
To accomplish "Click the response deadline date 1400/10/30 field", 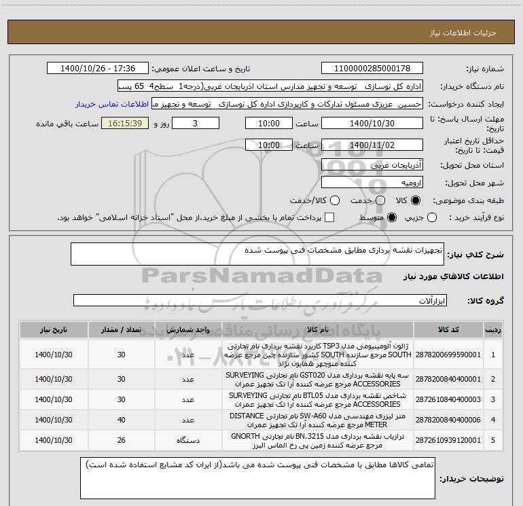I will coord(372,124).
